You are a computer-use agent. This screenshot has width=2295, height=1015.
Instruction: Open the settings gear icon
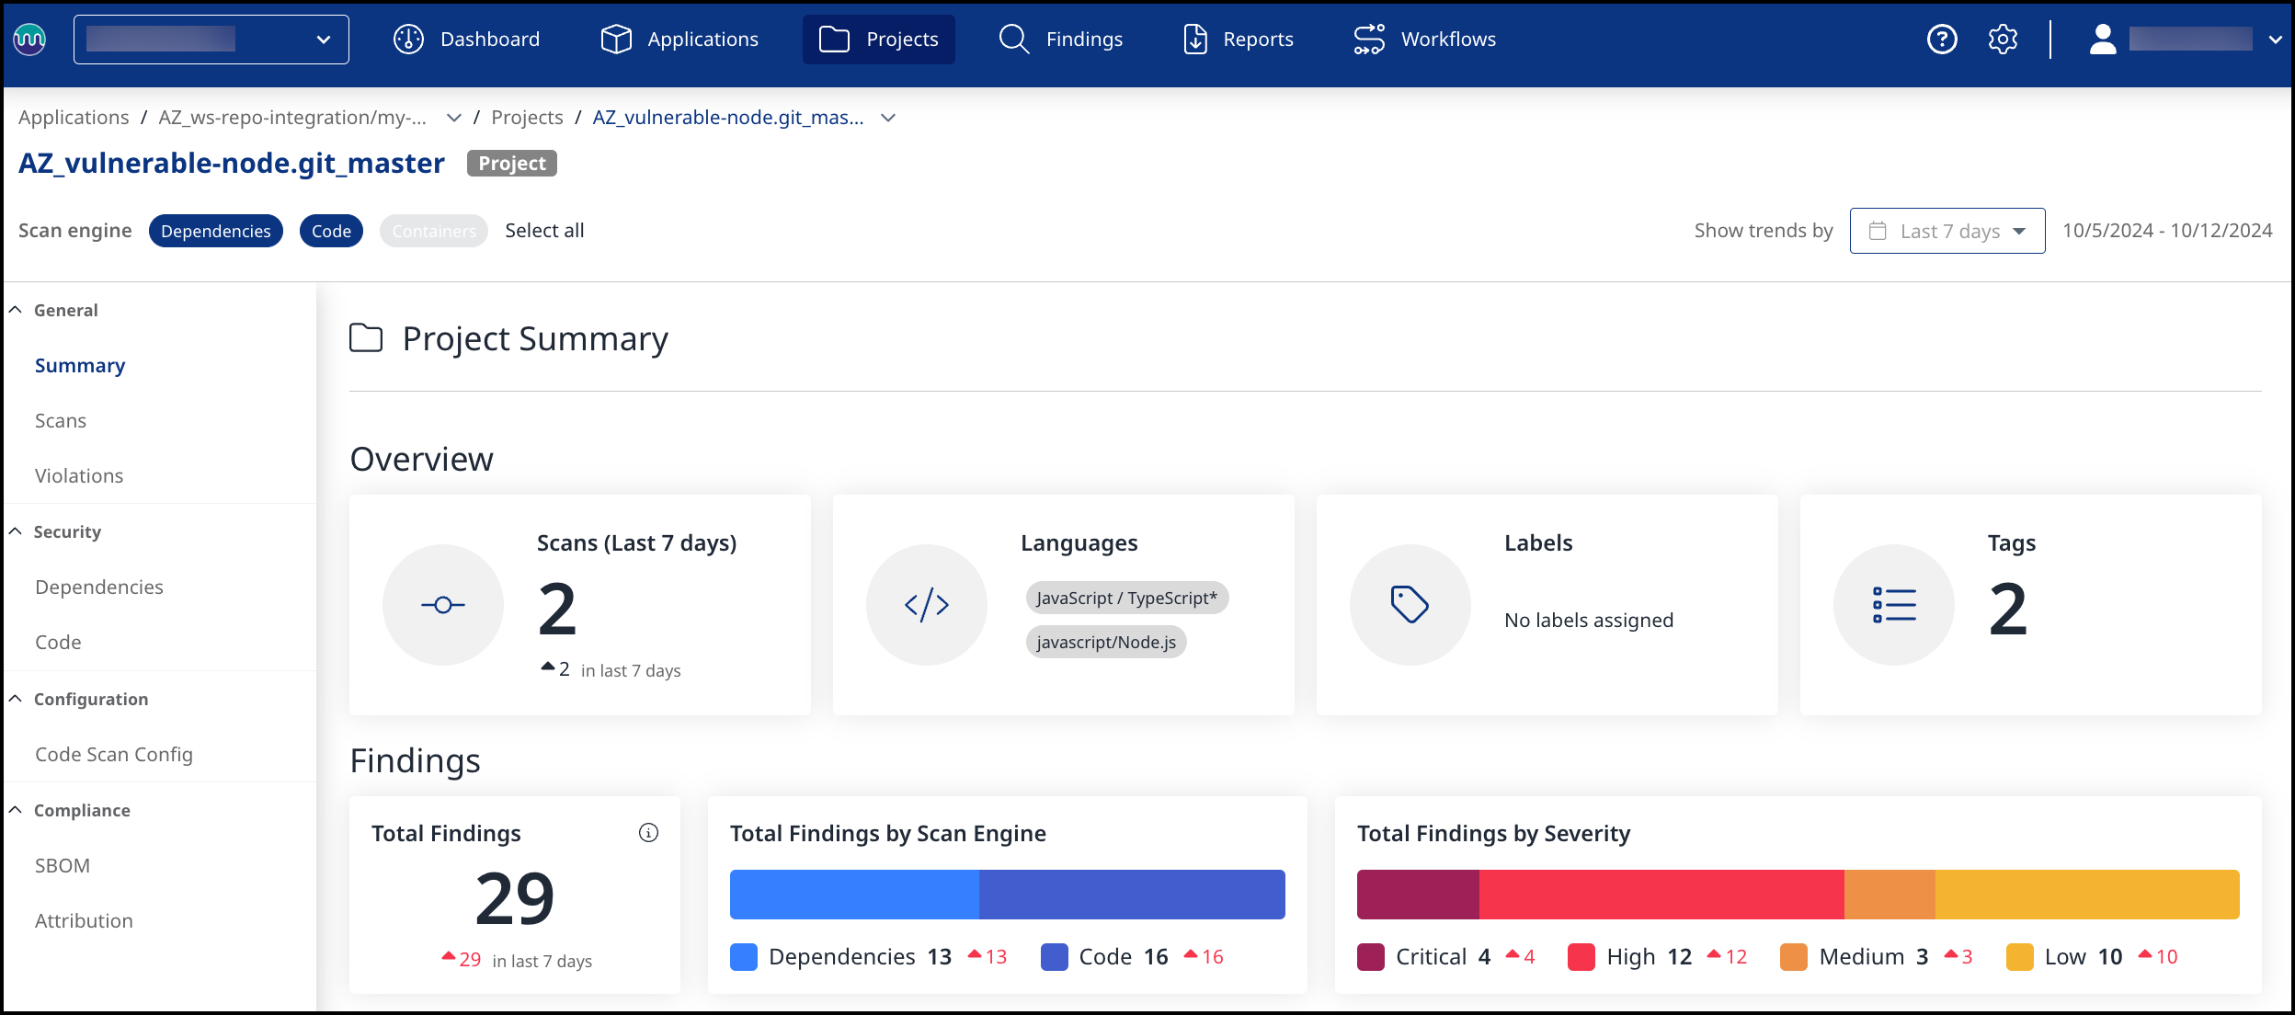(2002, 40)
